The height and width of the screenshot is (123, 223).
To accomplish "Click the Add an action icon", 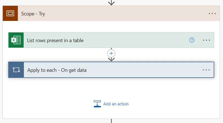I will coord(97,104).
